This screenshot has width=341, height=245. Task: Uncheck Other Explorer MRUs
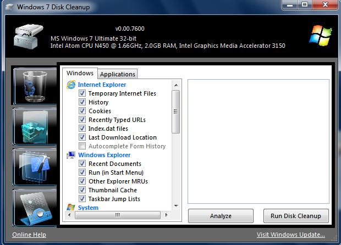(x=82, y=181)
